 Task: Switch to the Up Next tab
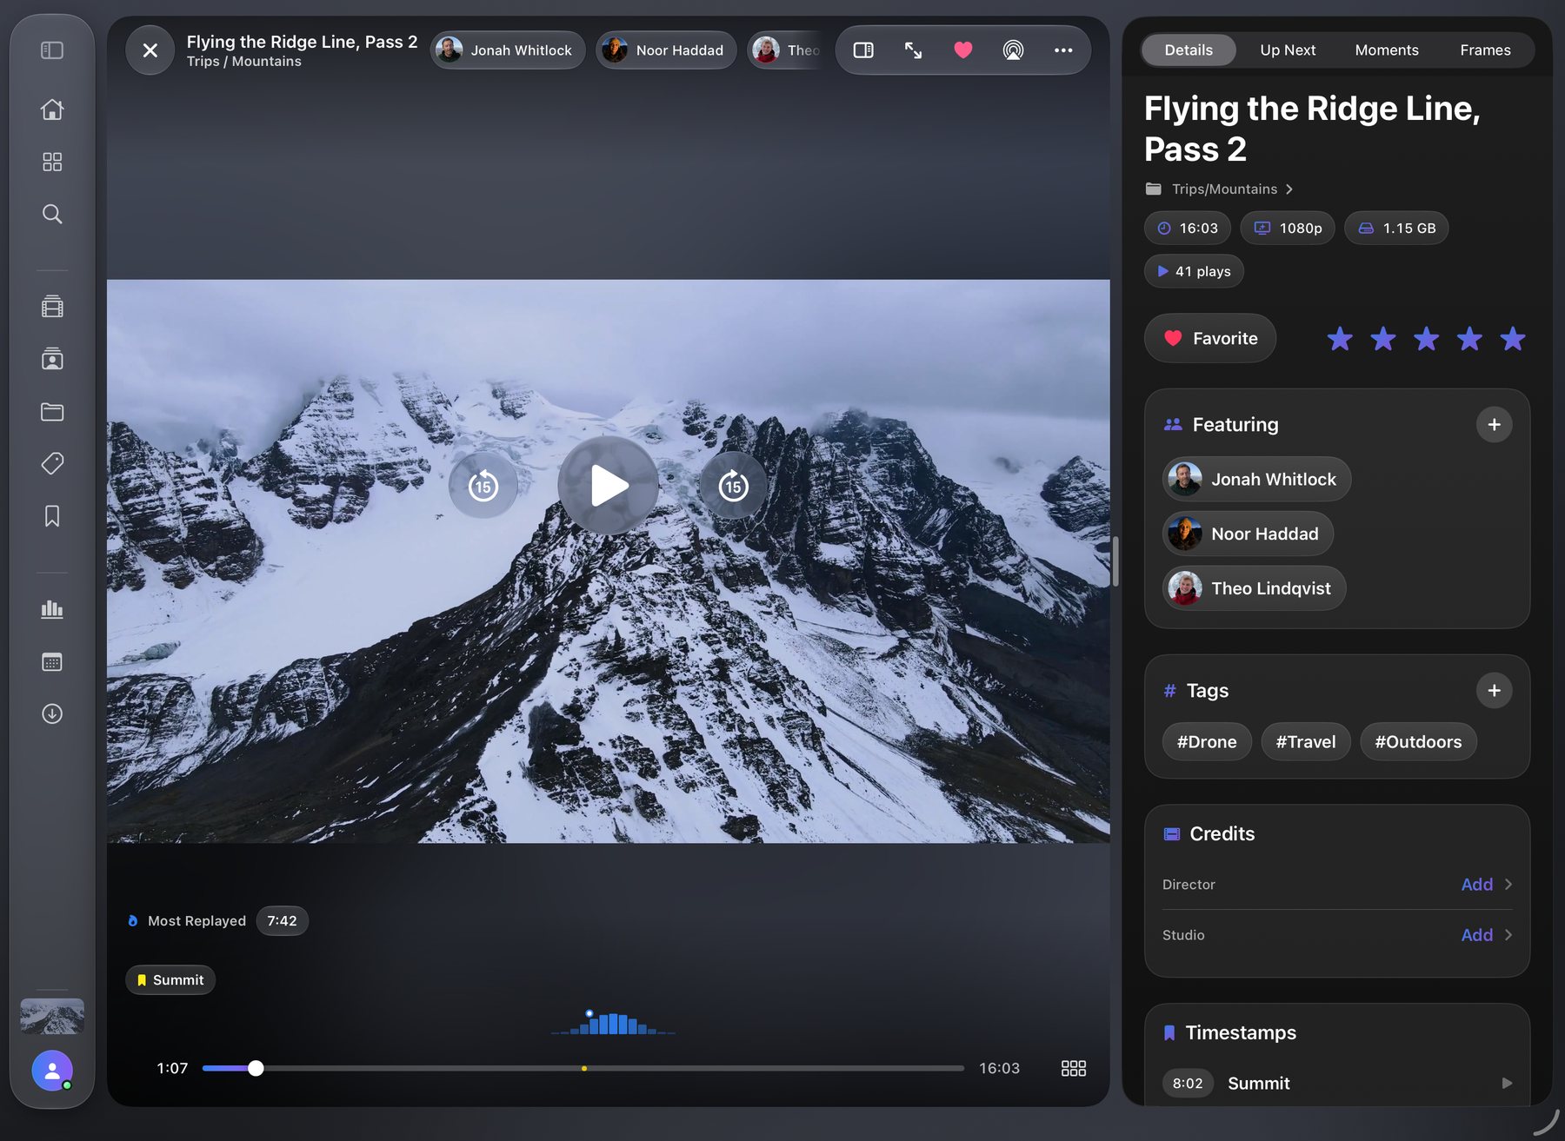pos(1288,50)
